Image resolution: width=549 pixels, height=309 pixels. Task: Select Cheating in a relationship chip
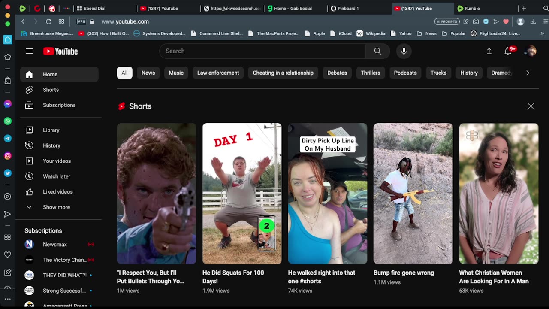coord(283,73)
